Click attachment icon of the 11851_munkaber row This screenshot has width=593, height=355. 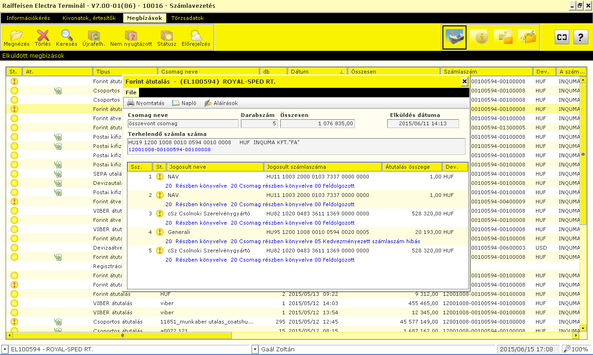(x=58, y=322)
